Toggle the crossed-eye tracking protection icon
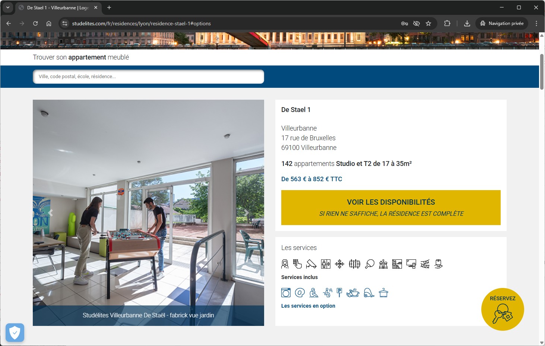This screenshot has width=545, height=346. (x=416, y=23)
